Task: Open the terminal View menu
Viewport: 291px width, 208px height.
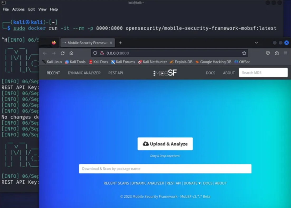Action: 42,9
